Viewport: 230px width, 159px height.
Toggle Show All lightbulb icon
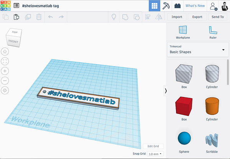click(x=114, y=17)
